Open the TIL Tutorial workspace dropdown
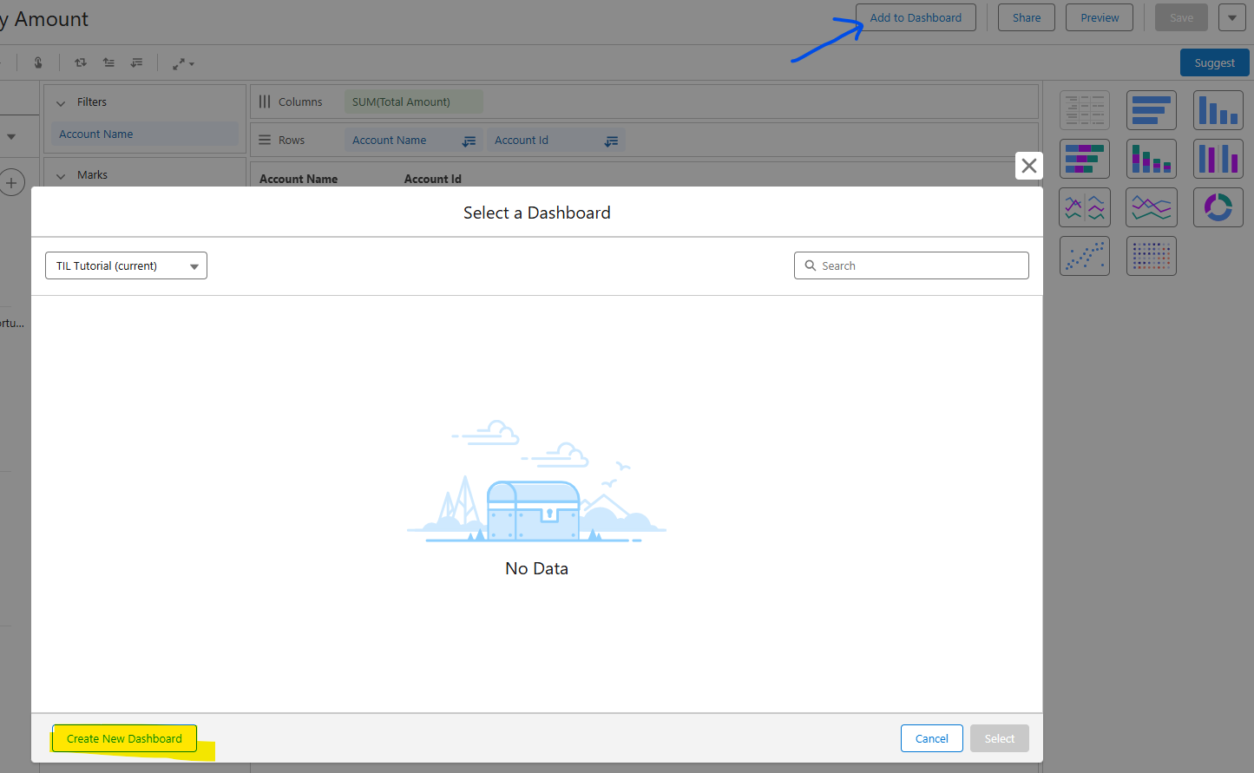 point(126,265)
